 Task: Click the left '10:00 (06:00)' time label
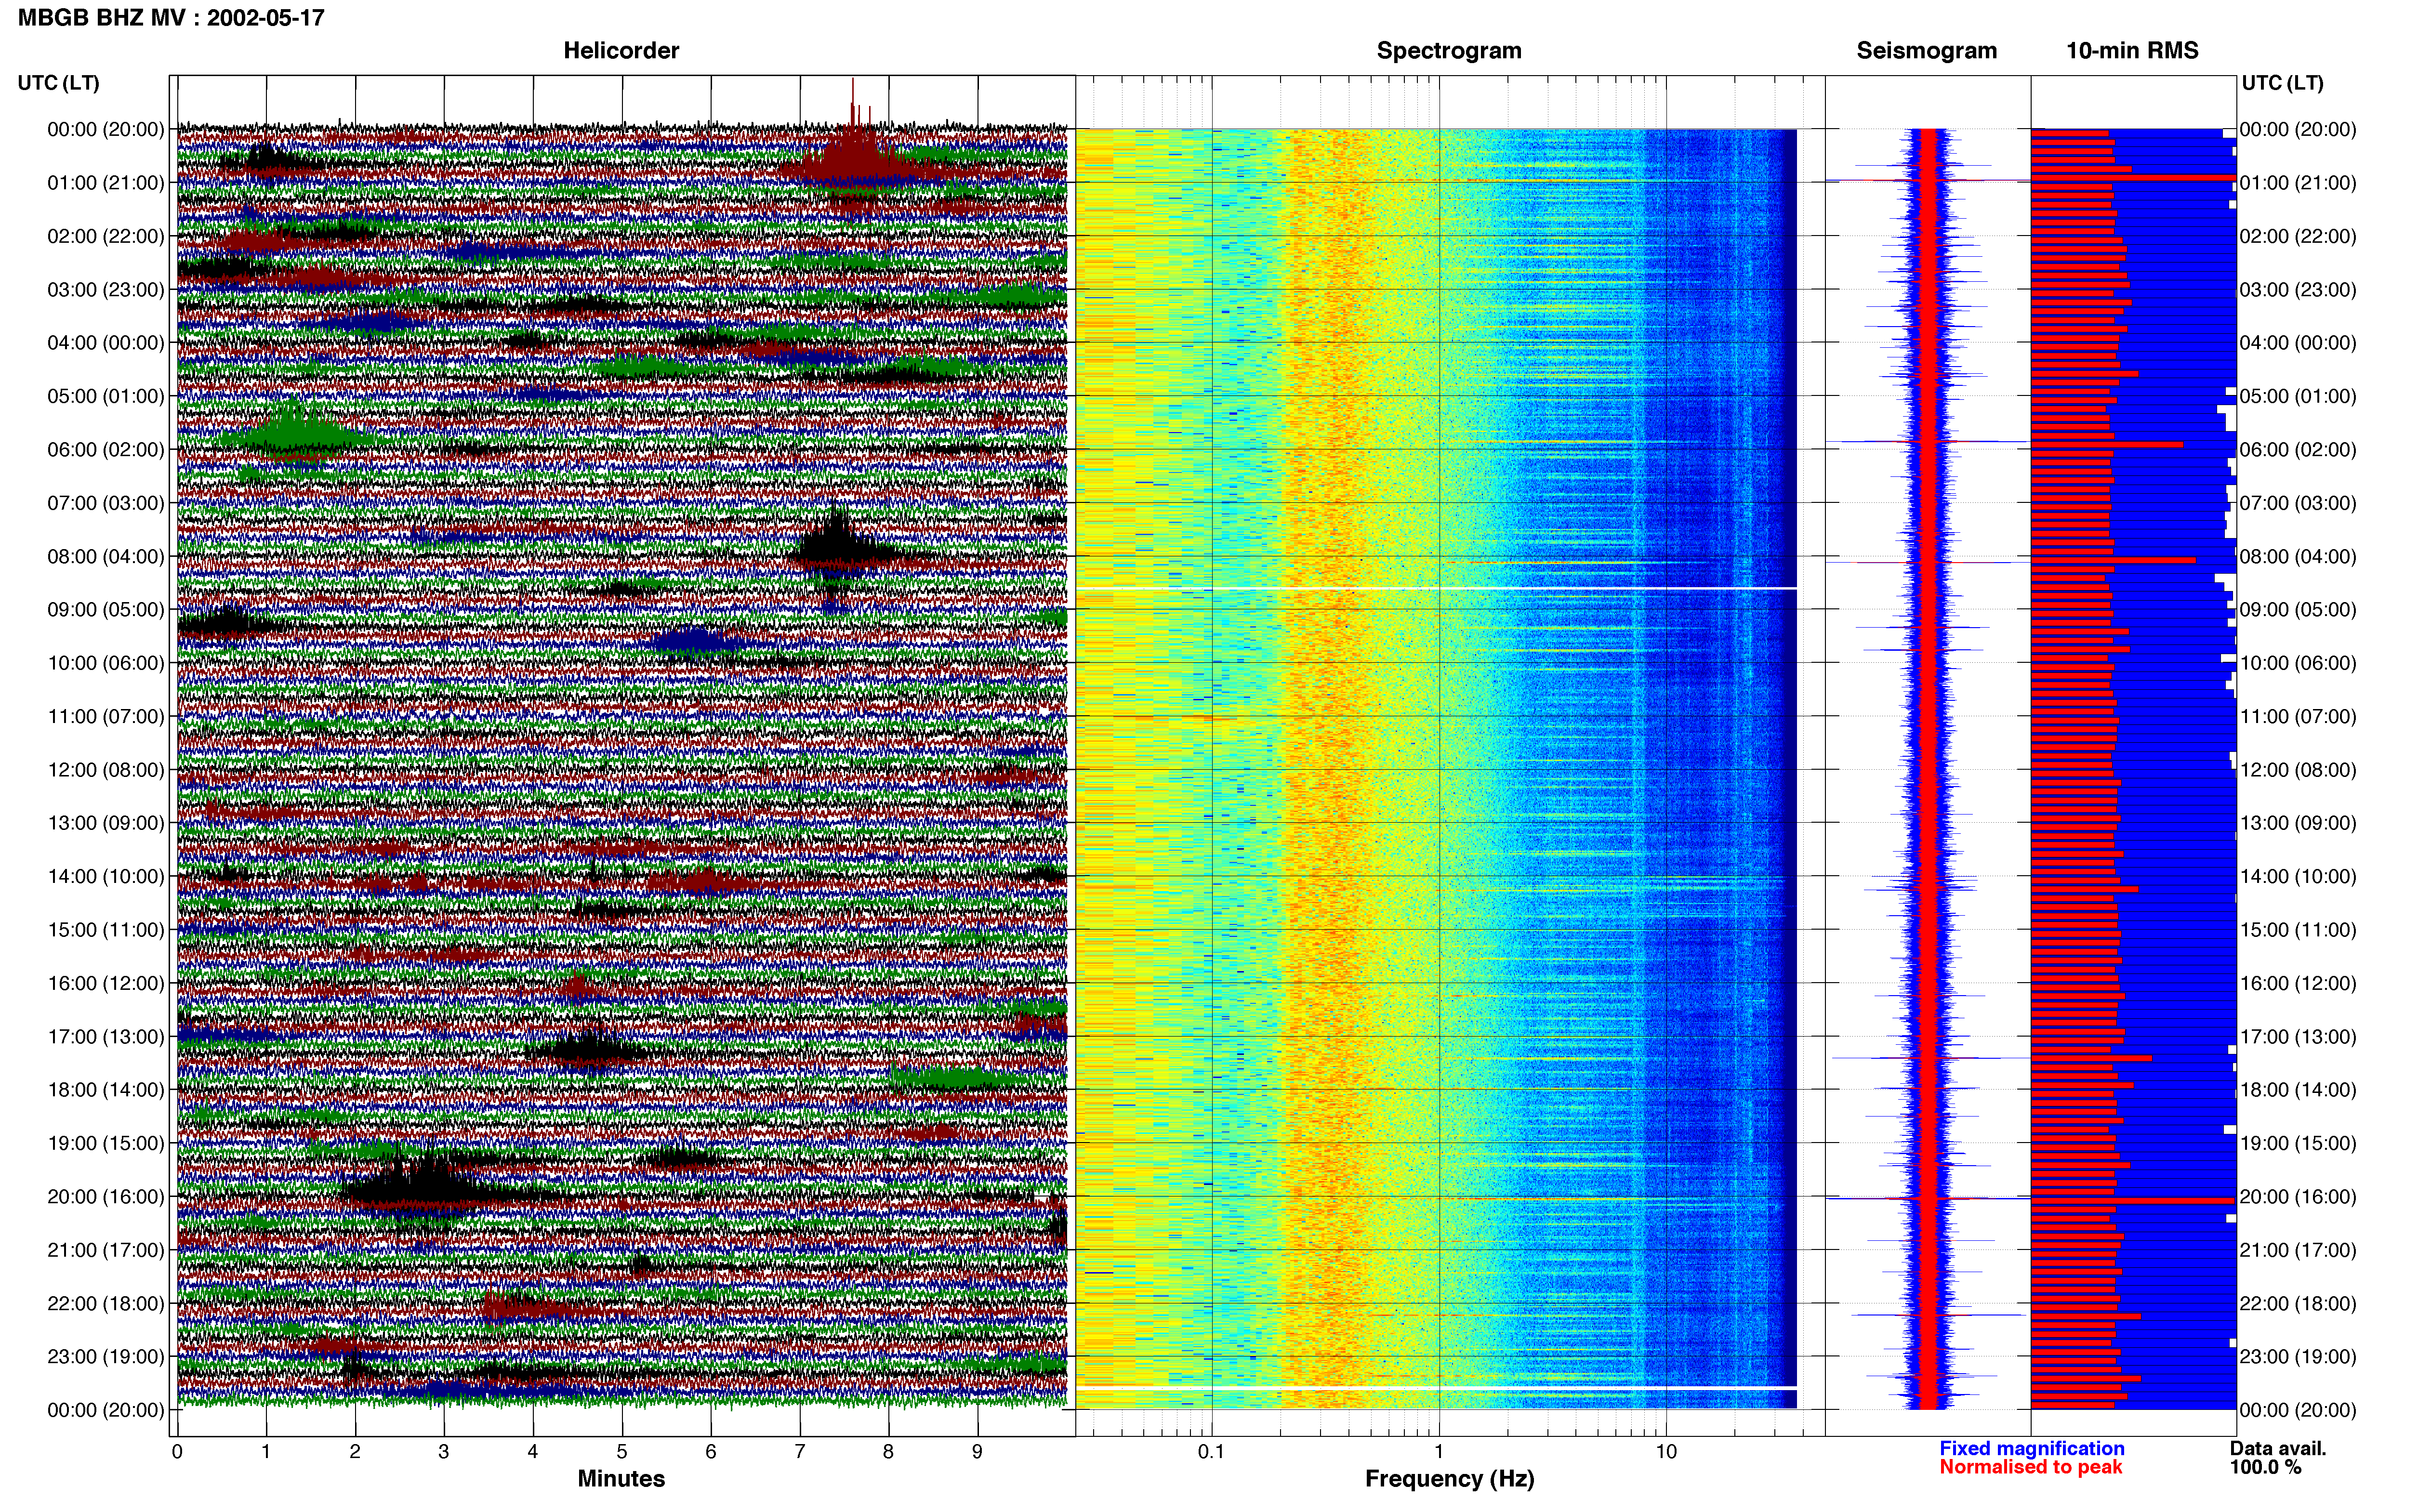coord(105,662)
